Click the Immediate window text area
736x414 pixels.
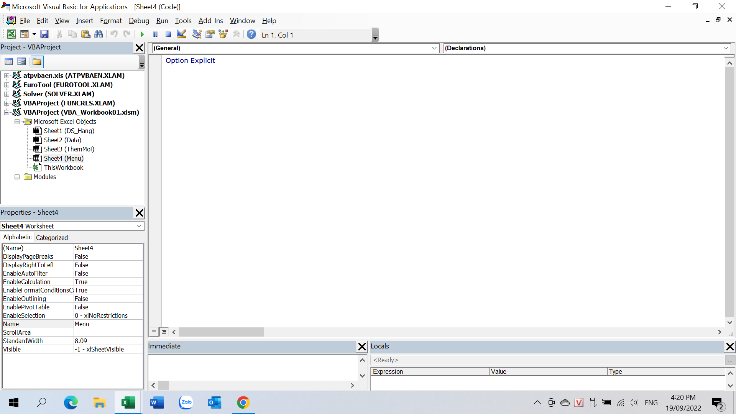coord(253,367)
